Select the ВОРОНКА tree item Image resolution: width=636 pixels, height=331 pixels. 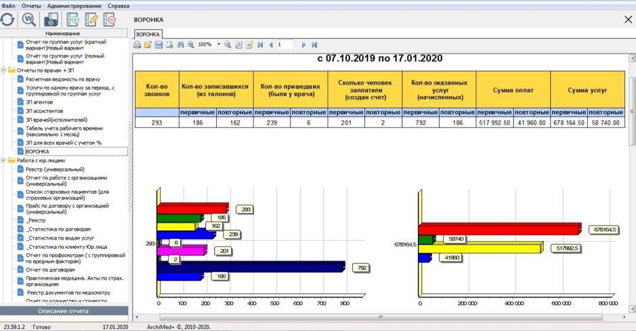[77, 152]
